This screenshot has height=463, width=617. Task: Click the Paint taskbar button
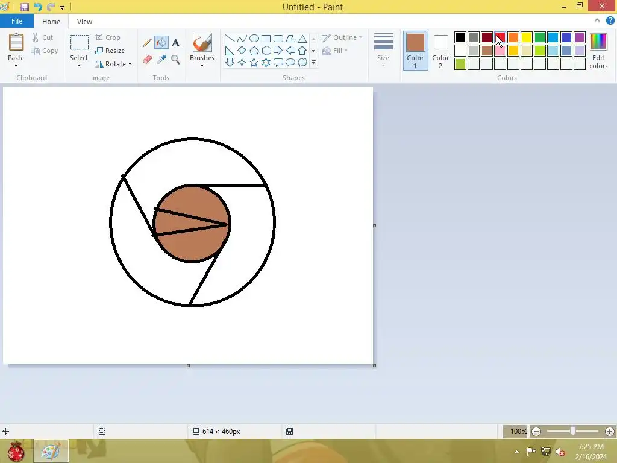click(x=51, y=451)
